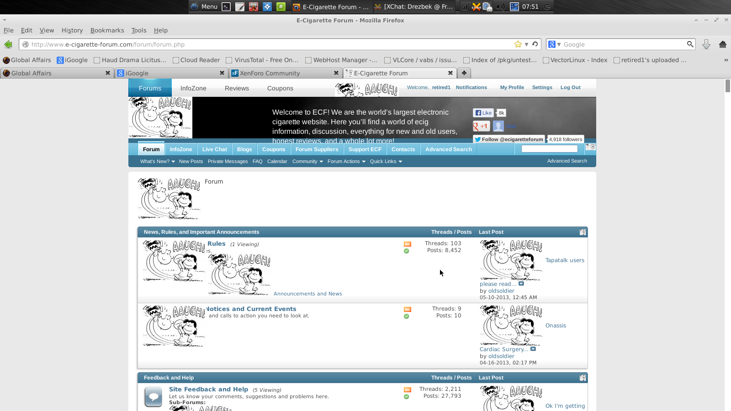
Task: Open the Quick Links dropdown
Action: click(386, 161)
